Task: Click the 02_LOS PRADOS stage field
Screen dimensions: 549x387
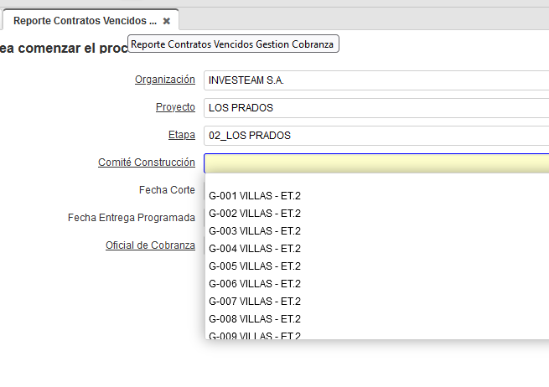Action: (375, 136)
